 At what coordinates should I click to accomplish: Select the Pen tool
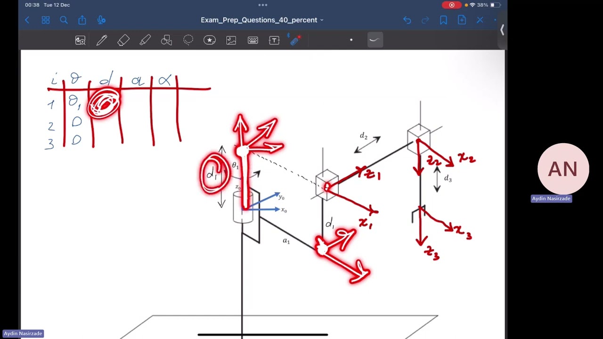coord(102,40)
